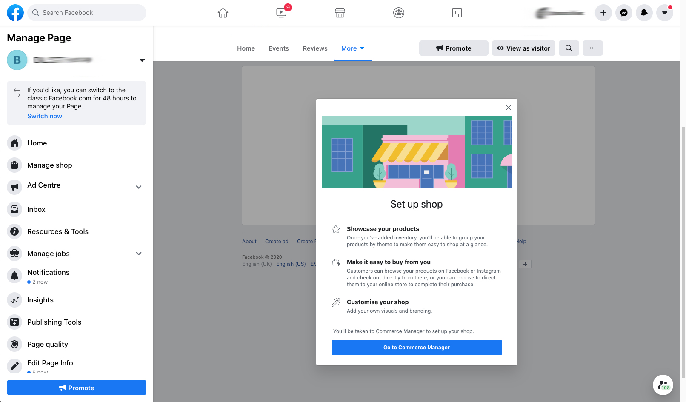Click the add language plus button
686x402 pixels.
(x=525, y=264)
